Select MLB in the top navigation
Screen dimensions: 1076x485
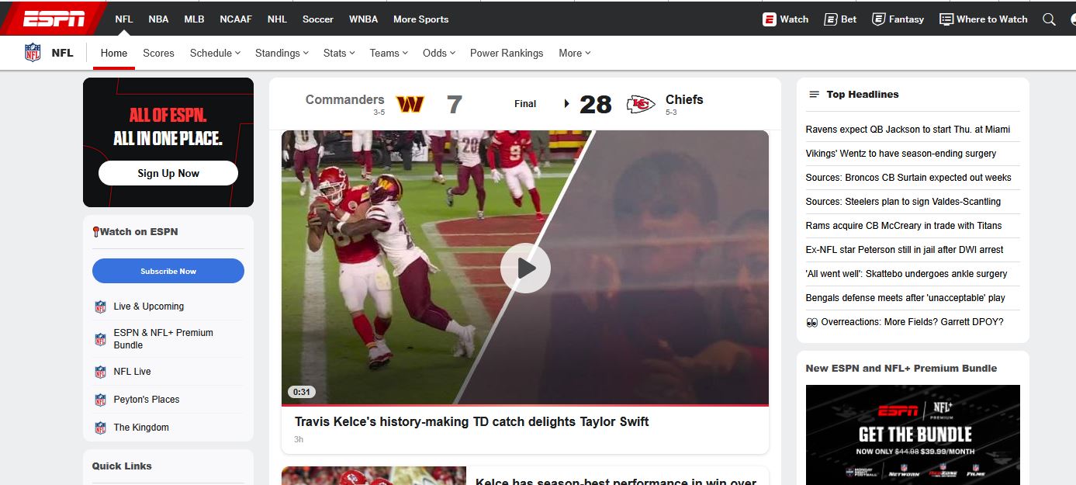(194, 19)
